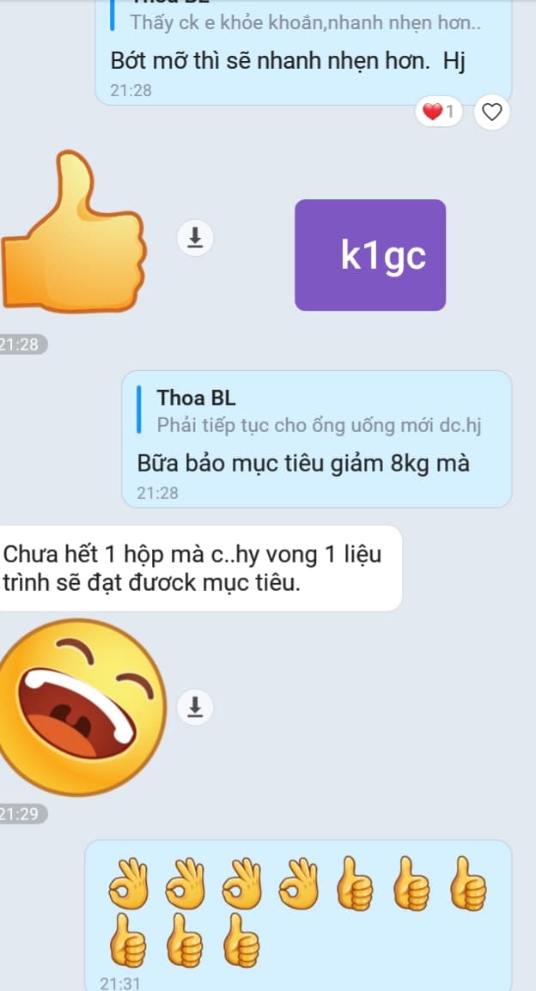The width and height of the screenshot is (536, 991).
Task: Select message 'Chưa hết 1 hộp mà c..hy vong'
Action: click(x=192, y=568)
